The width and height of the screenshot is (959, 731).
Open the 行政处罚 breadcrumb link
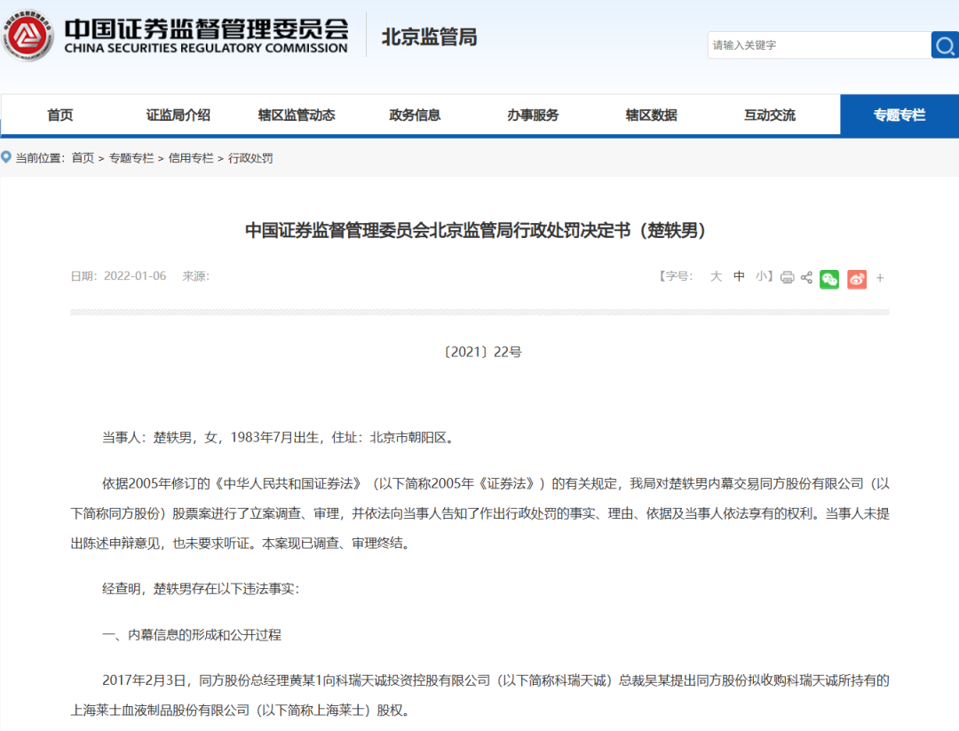(x=250, y=158)
